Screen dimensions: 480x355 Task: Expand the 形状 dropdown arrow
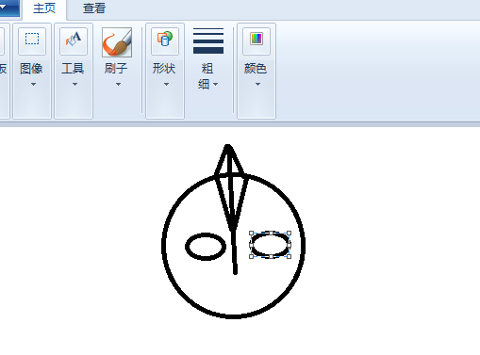pos(166,84)
